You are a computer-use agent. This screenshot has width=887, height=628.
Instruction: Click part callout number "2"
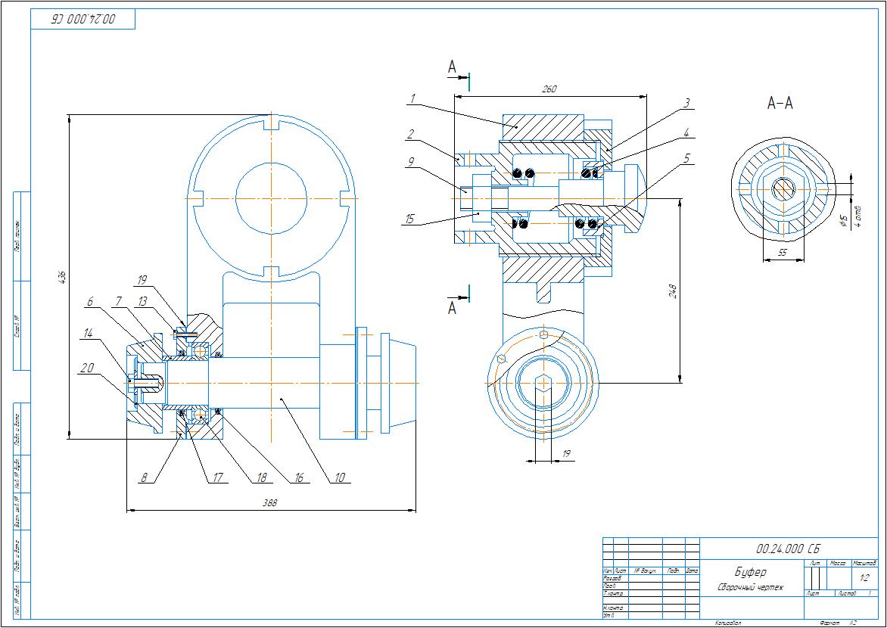pos(411,134)
